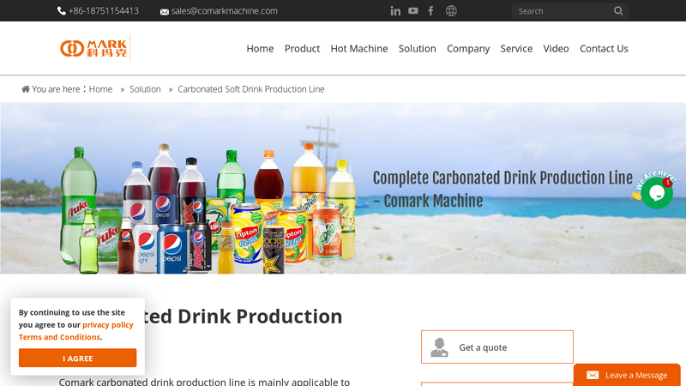This screenshot has height=386, width=686.
Task: Open the Company menu item
Action: 468,48
